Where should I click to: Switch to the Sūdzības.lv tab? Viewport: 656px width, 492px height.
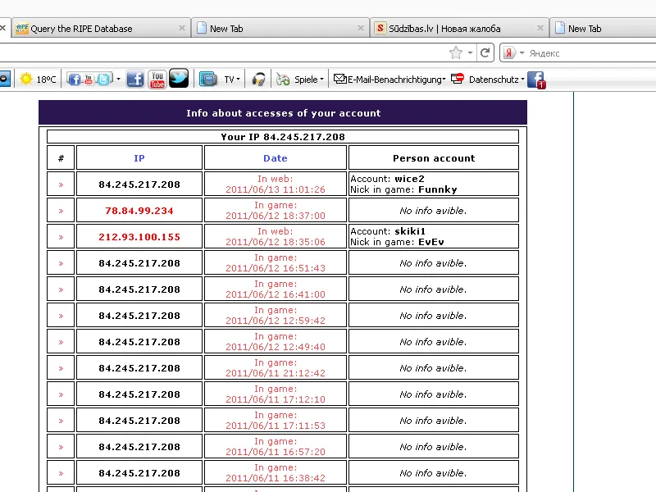tap(459, 29)
